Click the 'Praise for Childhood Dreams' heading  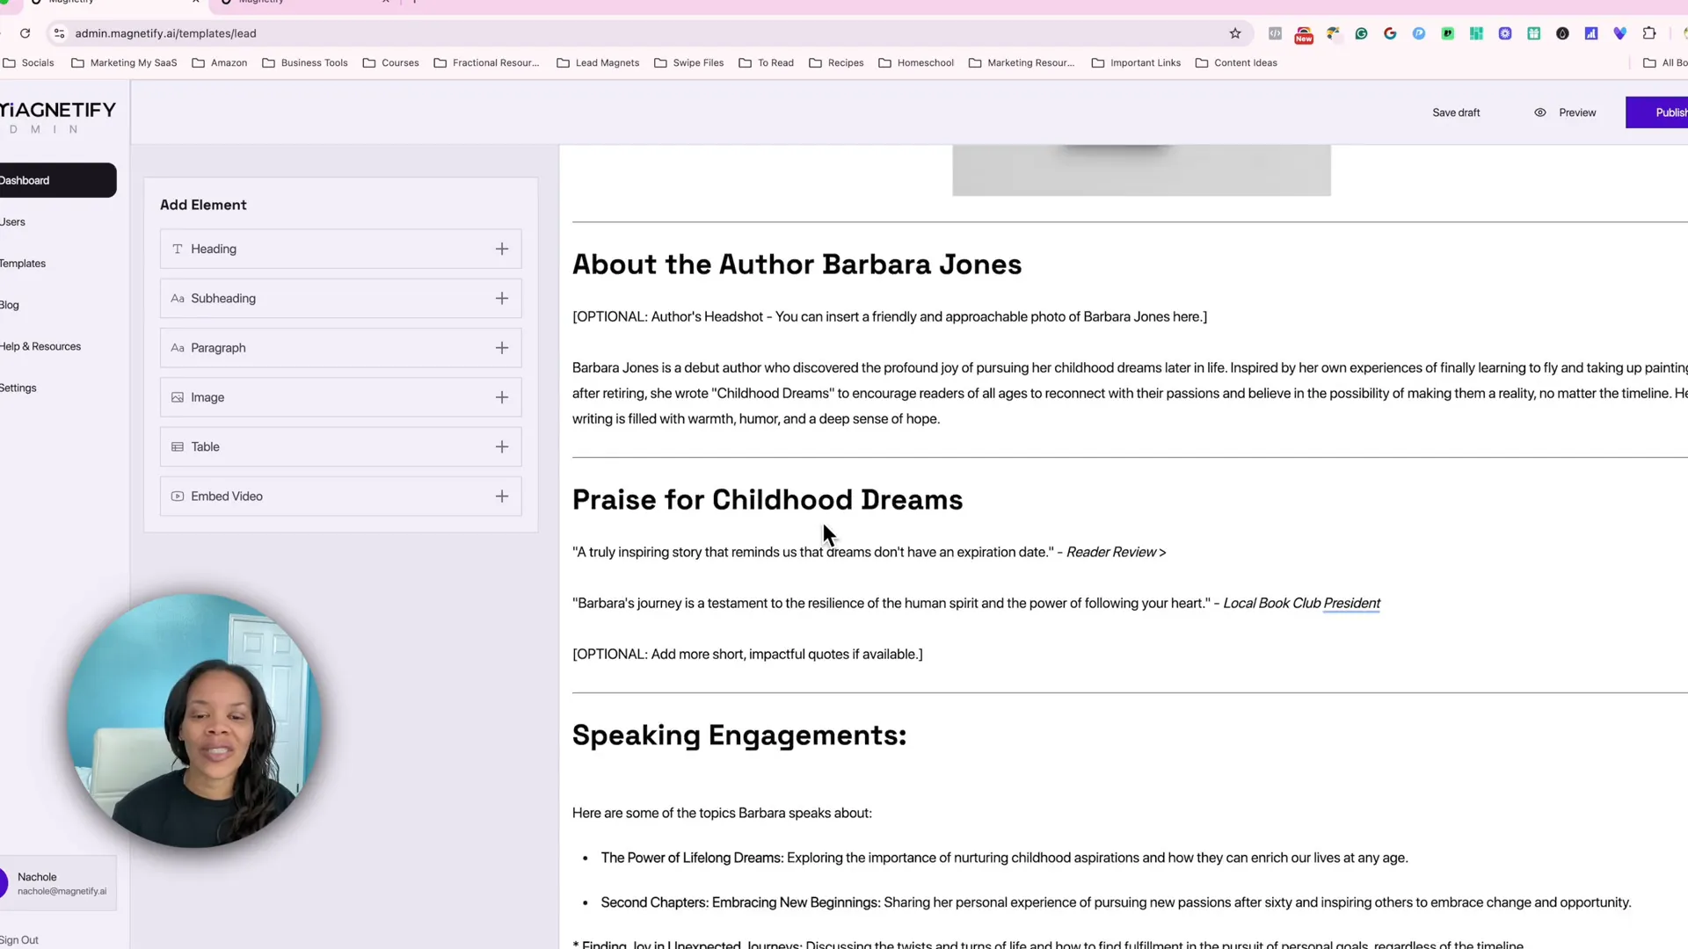(x=768, y=500)
